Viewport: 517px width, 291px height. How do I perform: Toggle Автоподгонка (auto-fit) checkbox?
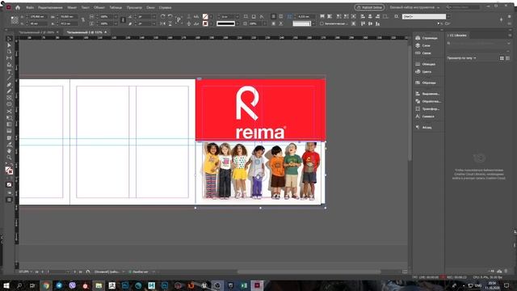[x=322, y=23]
